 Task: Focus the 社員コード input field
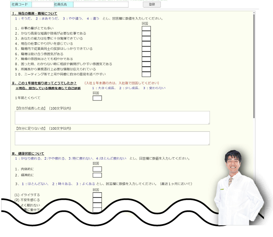pyautogui.click(x=43, y=5)
